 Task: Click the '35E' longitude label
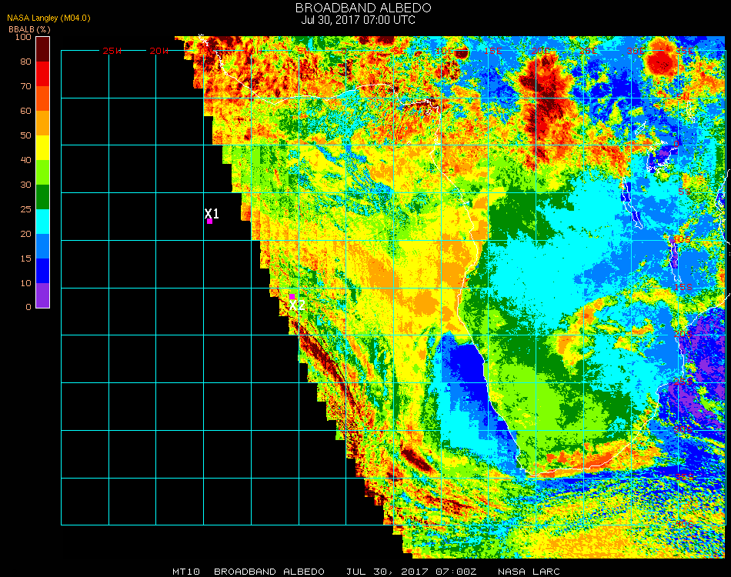tap(684, 51)
